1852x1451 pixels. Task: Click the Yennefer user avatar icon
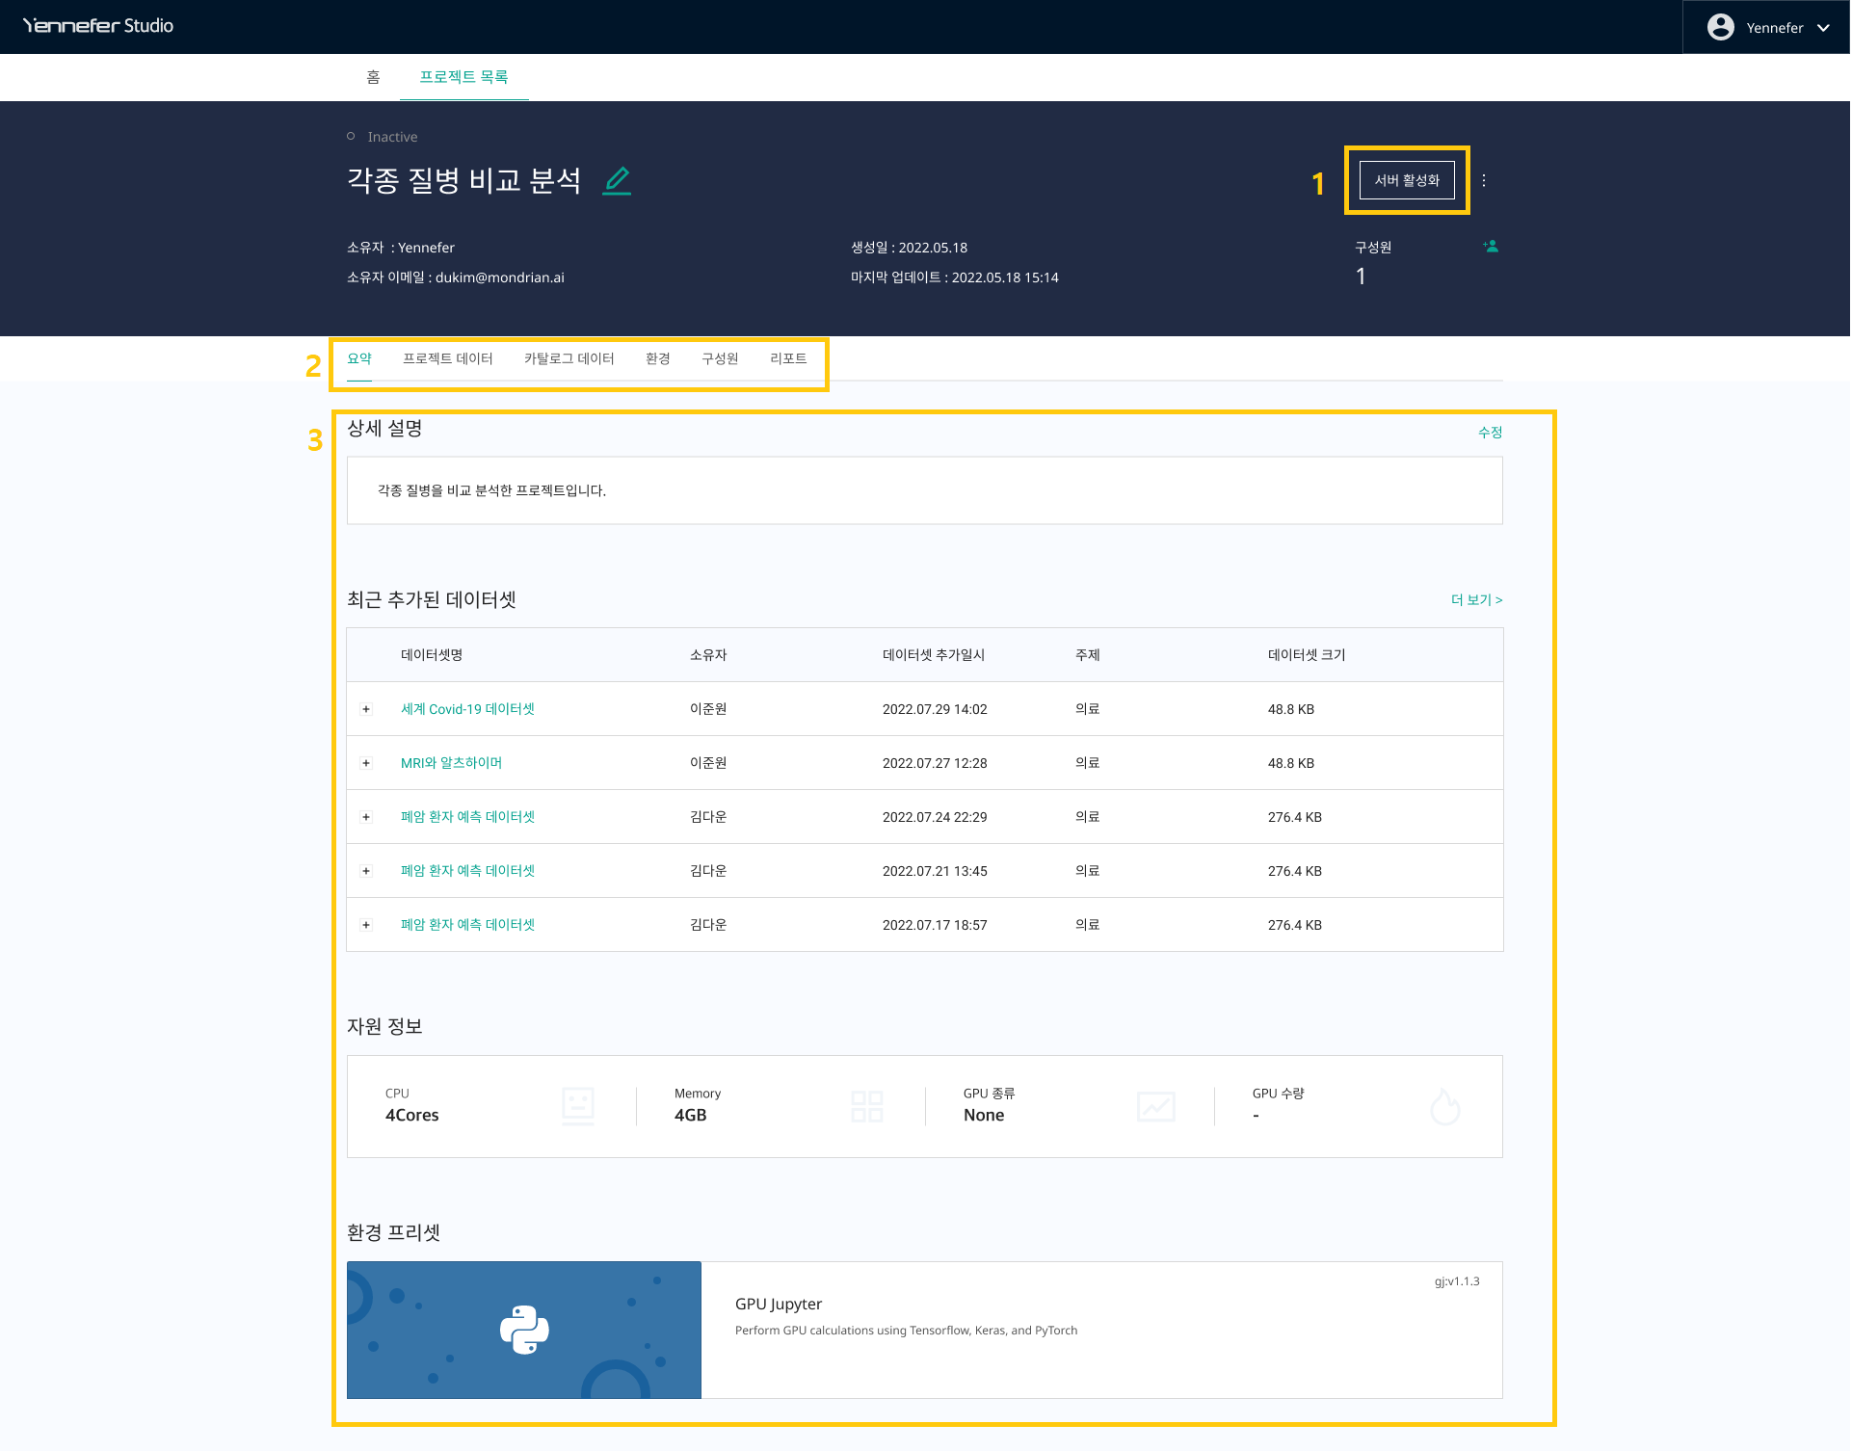click(x=1720, y=27)
